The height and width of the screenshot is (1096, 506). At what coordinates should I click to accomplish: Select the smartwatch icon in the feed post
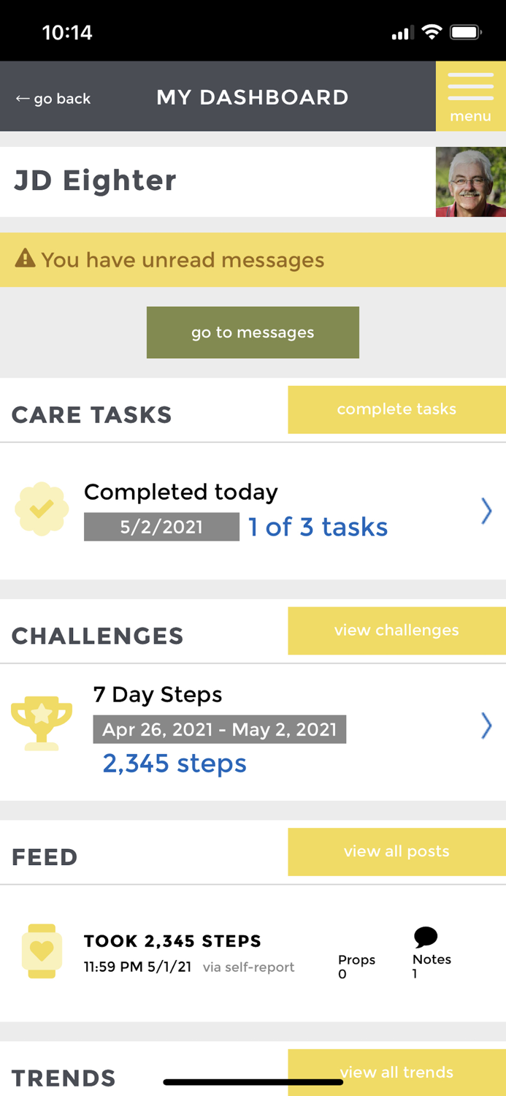(x=42, y=951)
